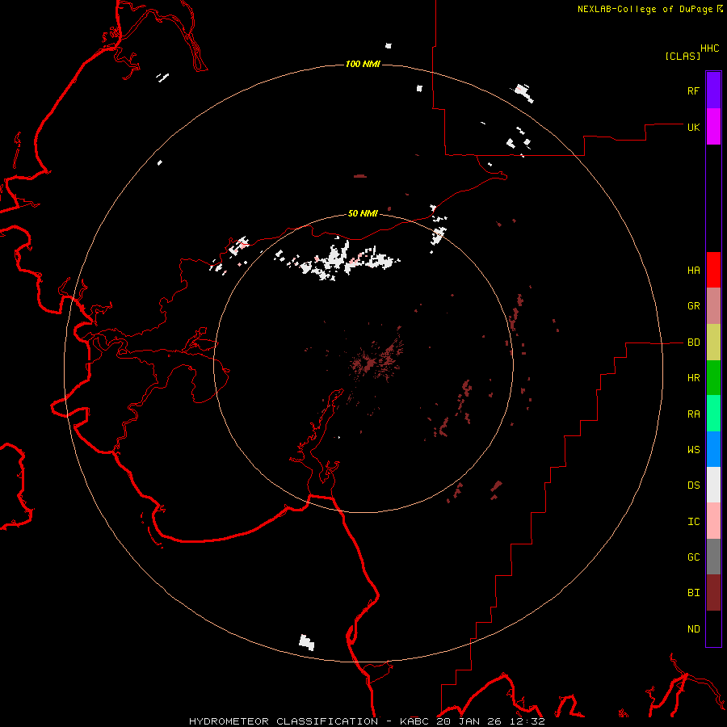Click the DS white legend swatch
Screen dimensions: 727x727
[713, 485]
